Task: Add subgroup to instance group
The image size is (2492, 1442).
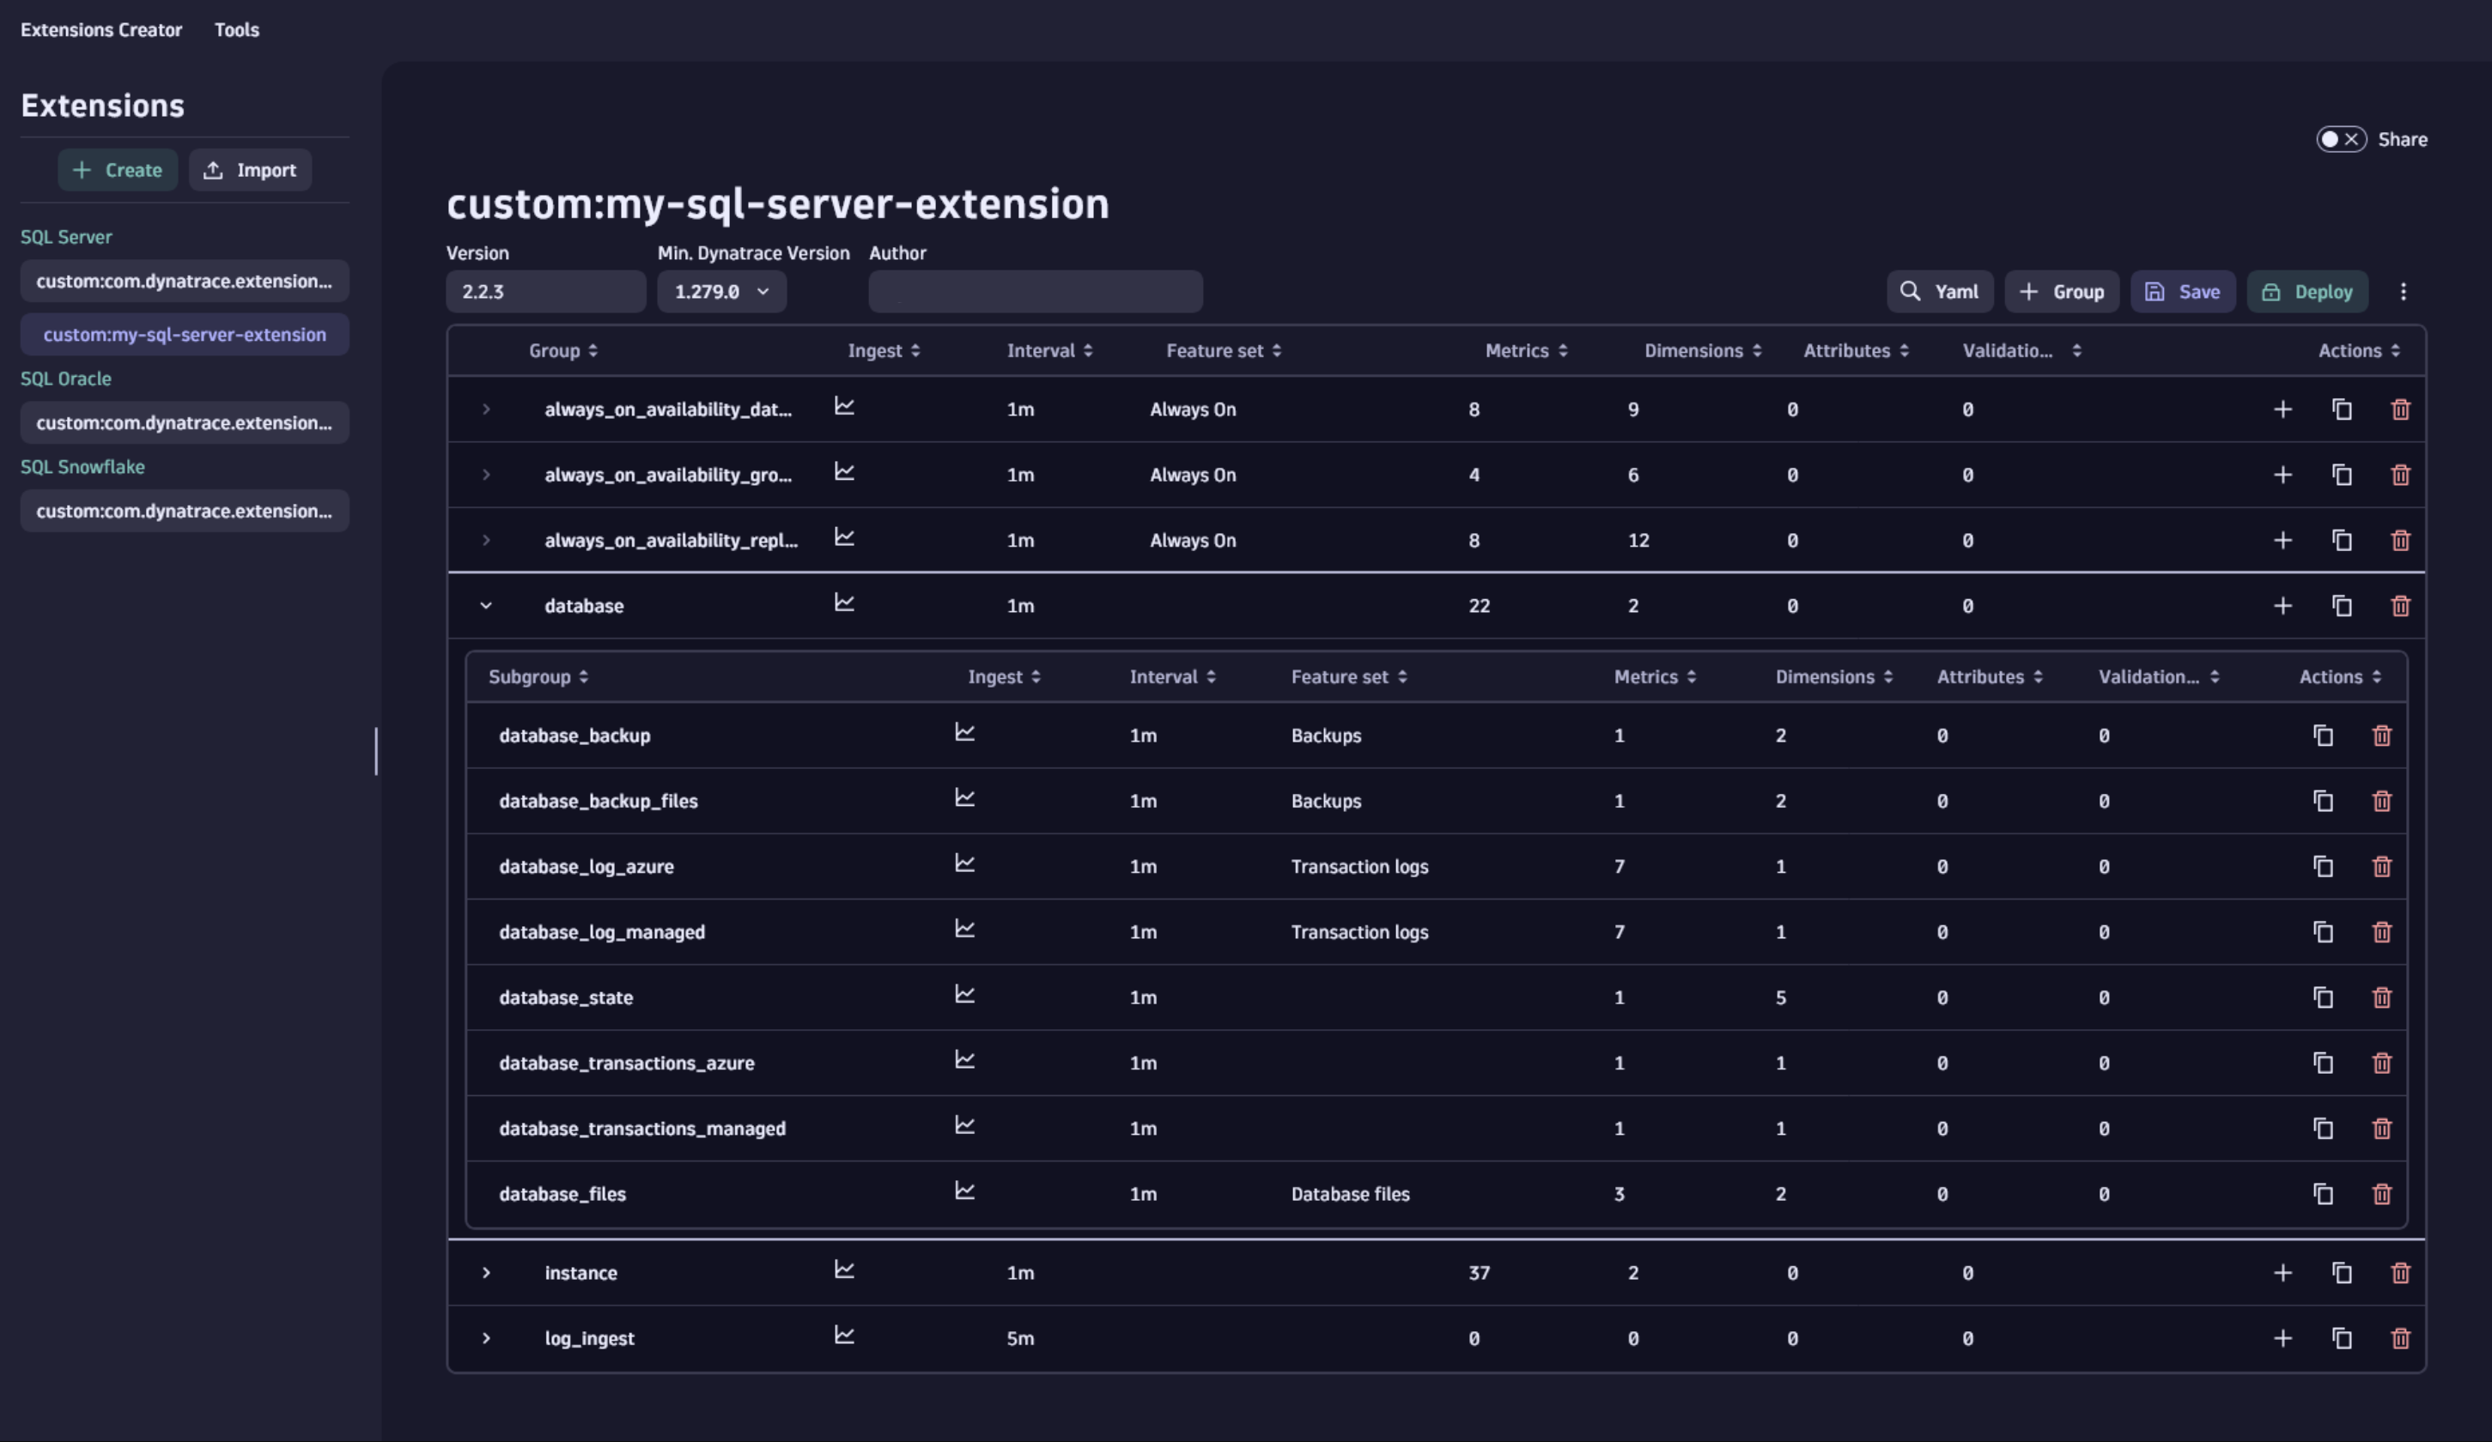Action: [2282, 1273]
